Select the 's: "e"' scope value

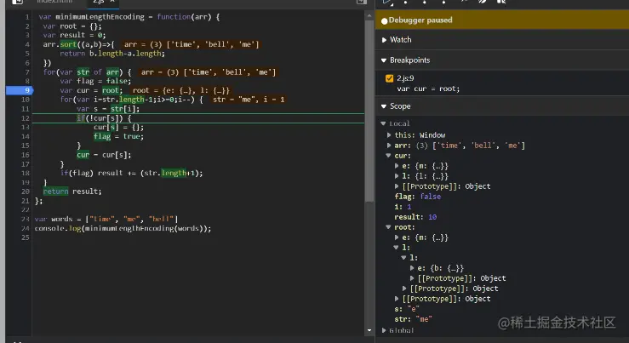pyautogui.click(x=406, y=309)
